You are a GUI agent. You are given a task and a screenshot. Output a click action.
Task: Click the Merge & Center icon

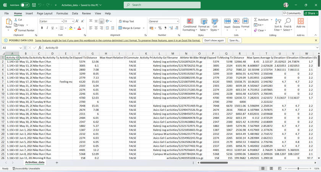(120, 28)
